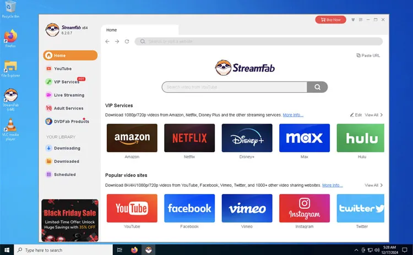Reload the page with refresh icon
This screenshot has height=255, width=413.
127,42
